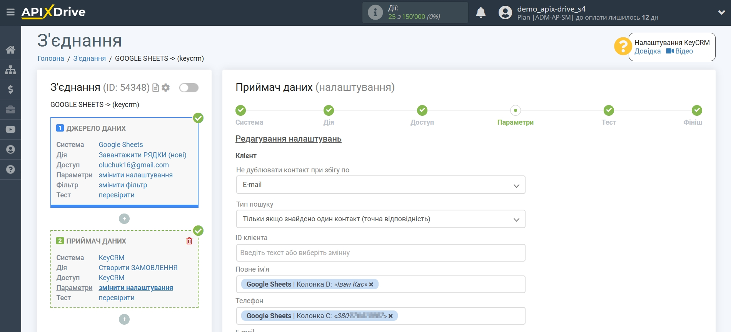731x332 pixels.
Task: Click the connection document copy icon
Action: (156, 88)
